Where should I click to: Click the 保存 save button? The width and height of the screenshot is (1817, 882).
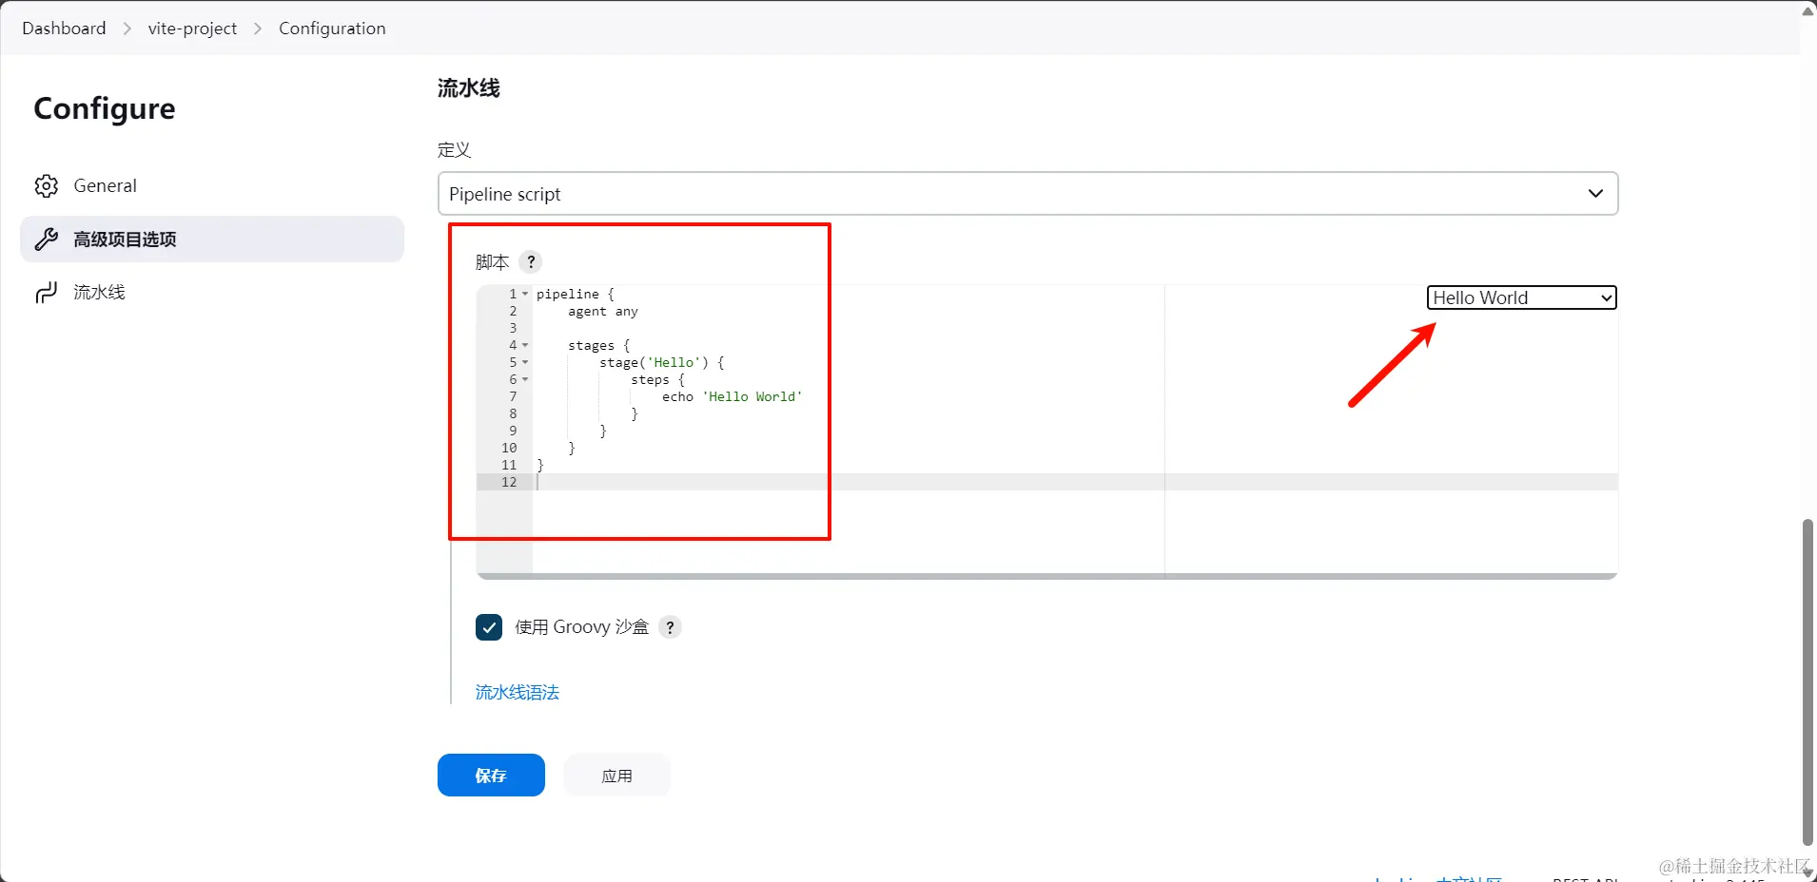click(x=491, y=776)
